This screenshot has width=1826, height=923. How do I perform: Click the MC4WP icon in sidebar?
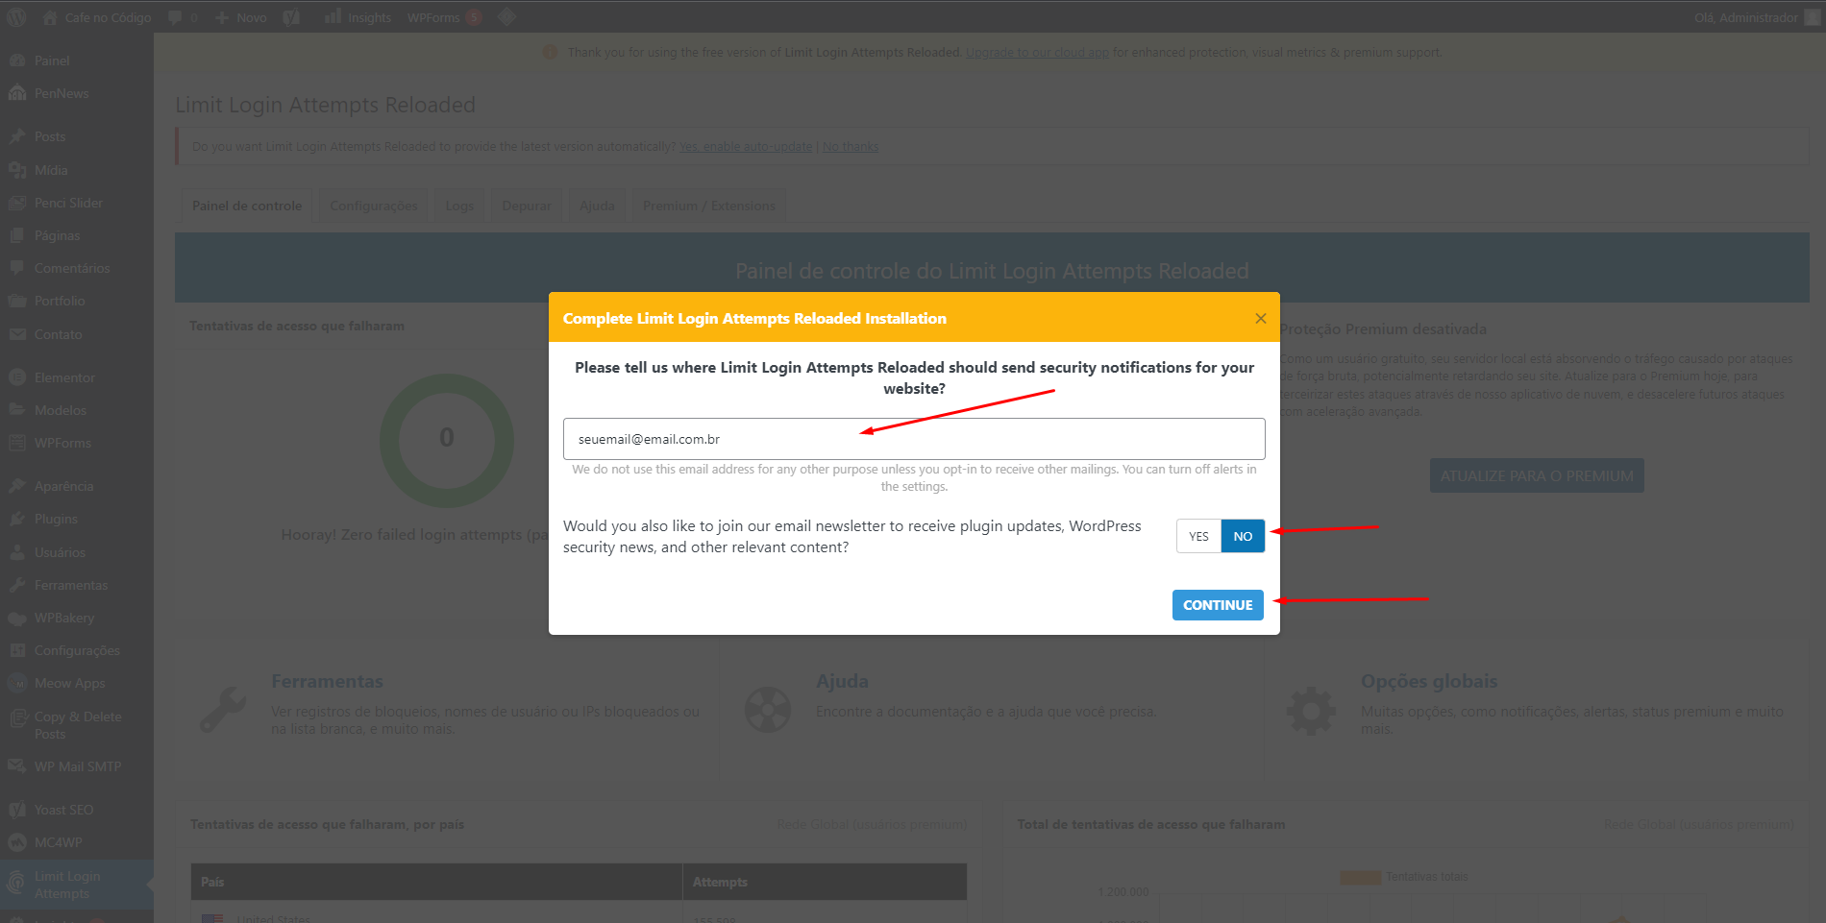(17, 842)
